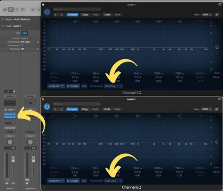
Task: Click Bnc button on Stereo Out strip
Action: (x=27, y=180)
